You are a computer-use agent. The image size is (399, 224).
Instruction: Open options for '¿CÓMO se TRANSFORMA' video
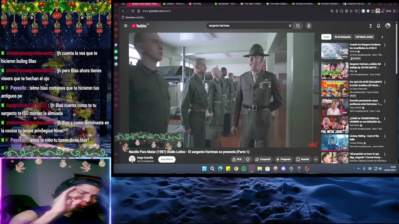385,119
